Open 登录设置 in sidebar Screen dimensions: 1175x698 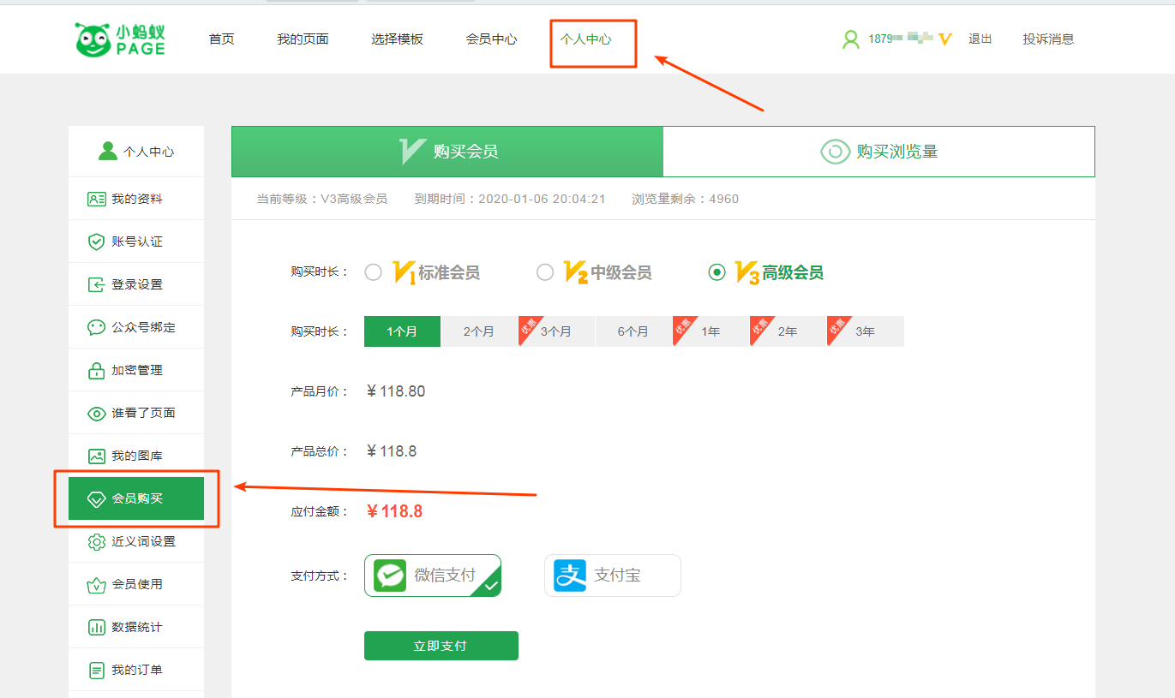pyautogui.click(x=136, y=284)
